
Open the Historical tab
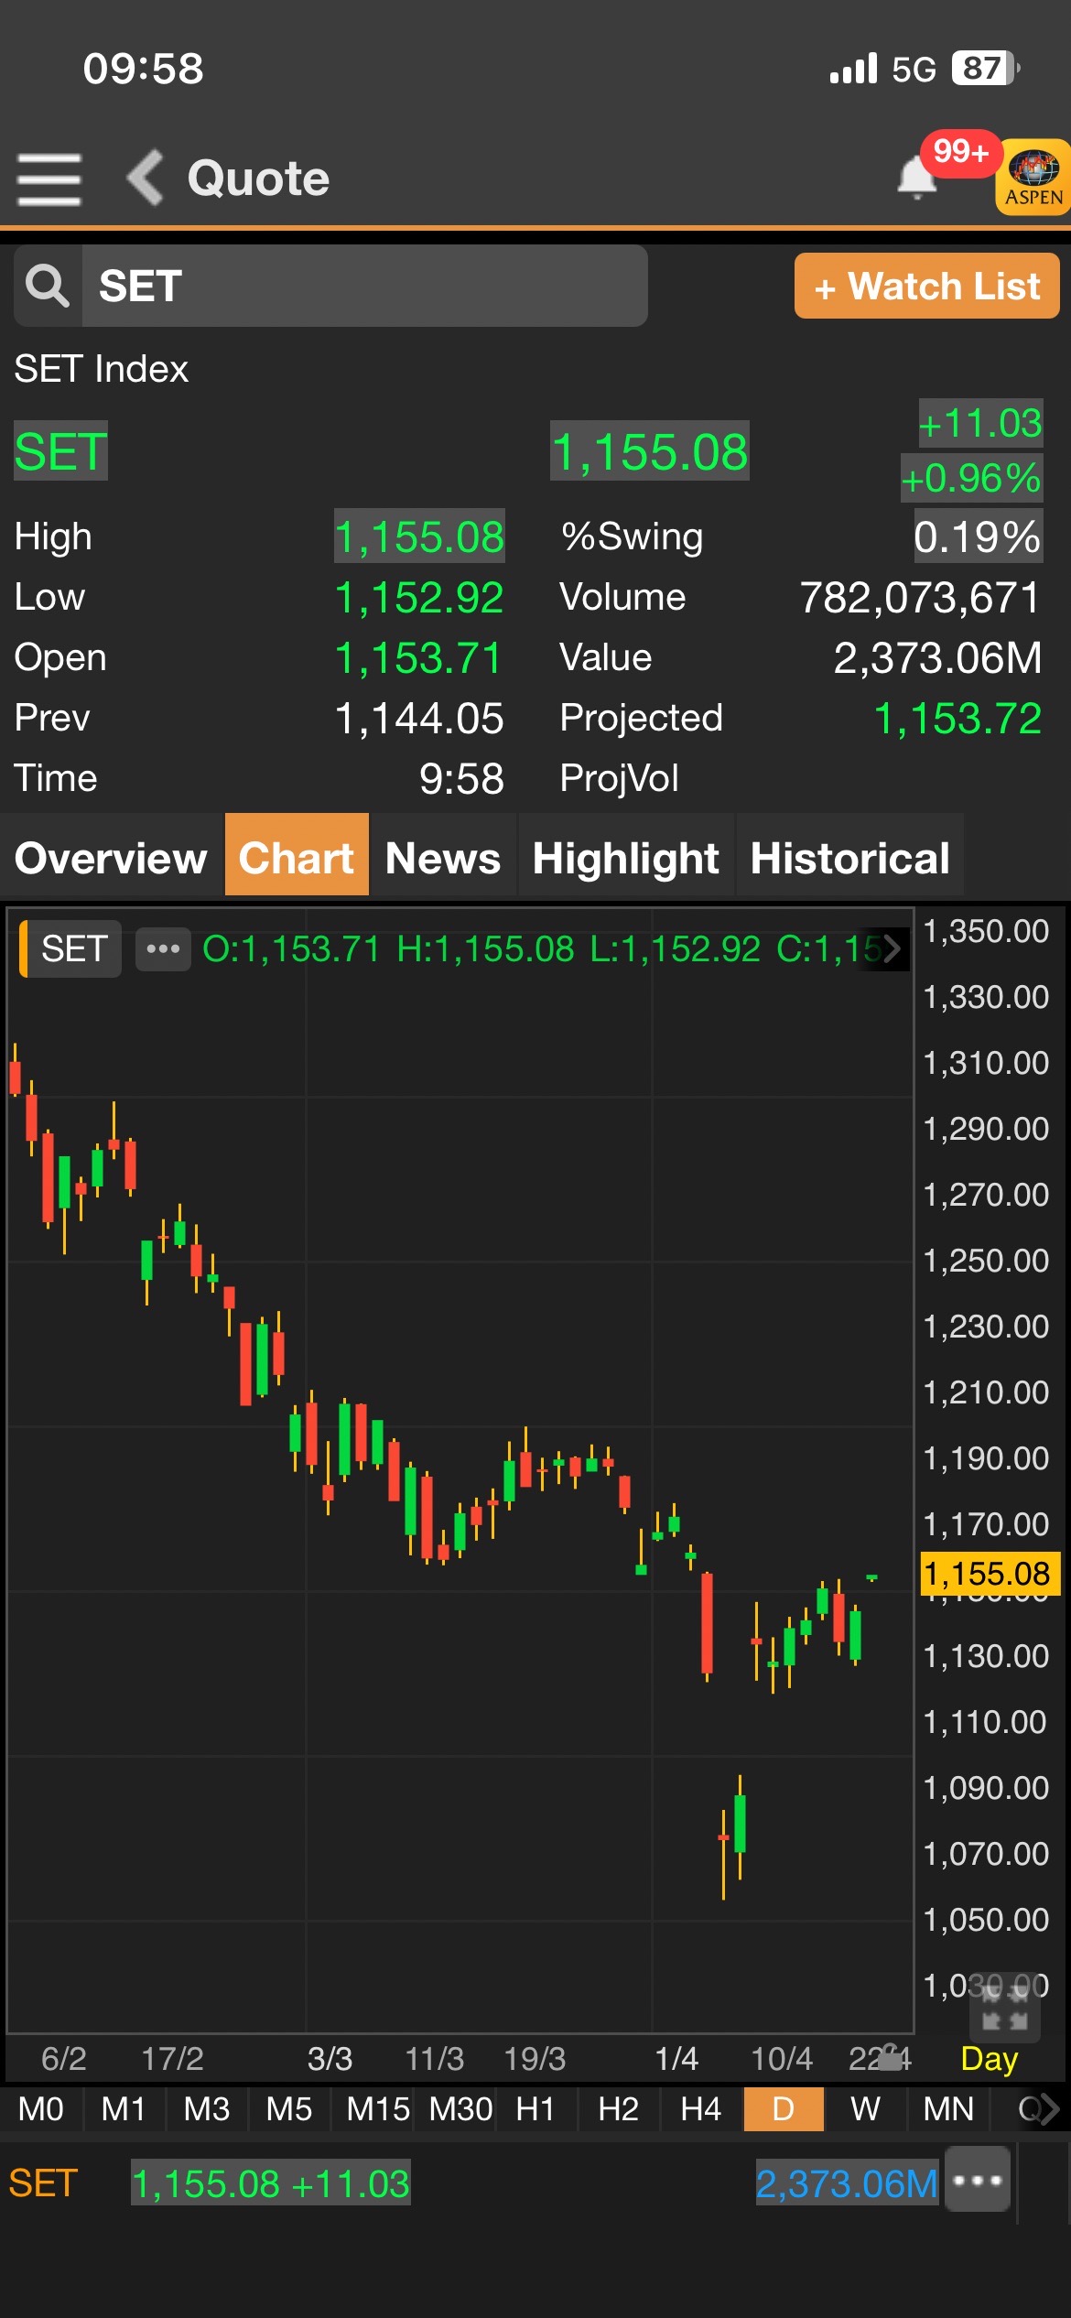coord(849,858)
